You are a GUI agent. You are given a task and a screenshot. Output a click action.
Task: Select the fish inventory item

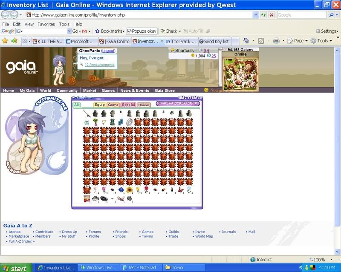coord(95,198)
